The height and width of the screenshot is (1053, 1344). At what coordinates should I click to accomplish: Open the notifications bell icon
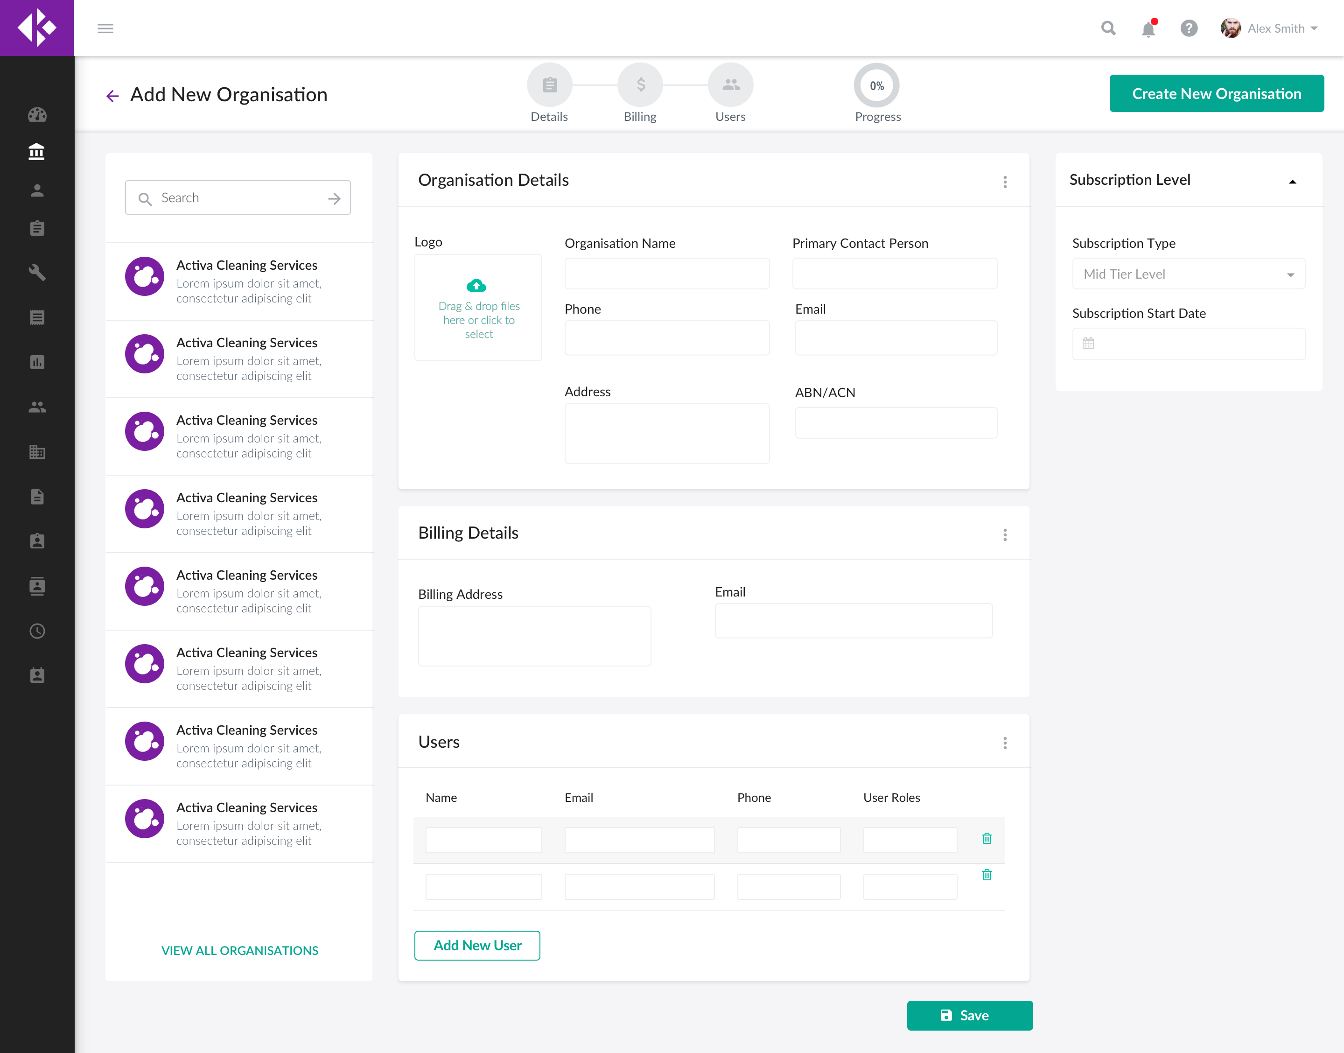point(1148,29)
